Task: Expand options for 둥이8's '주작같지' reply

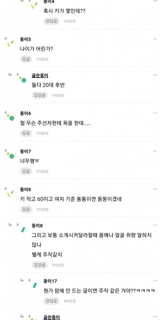Action: pyautogui.click(x=155, y=225)
